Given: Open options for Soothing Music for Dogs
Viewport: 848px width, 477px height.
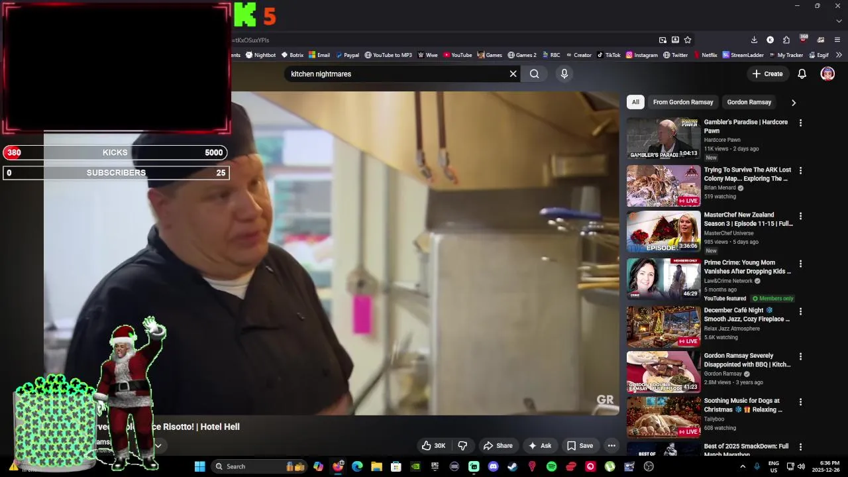Looking at the screenshot, I should click(800, 402).
